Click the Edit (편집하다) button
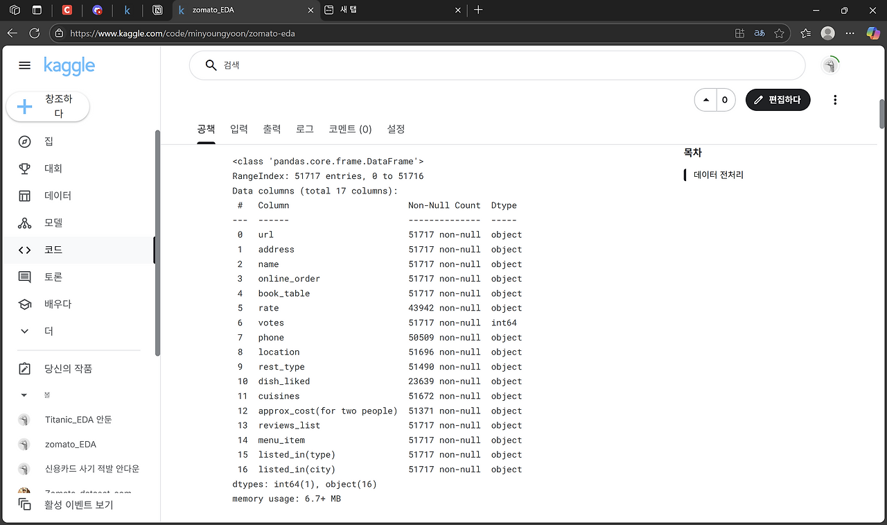Viewport: 887px width, 525px height. [778, 100]
